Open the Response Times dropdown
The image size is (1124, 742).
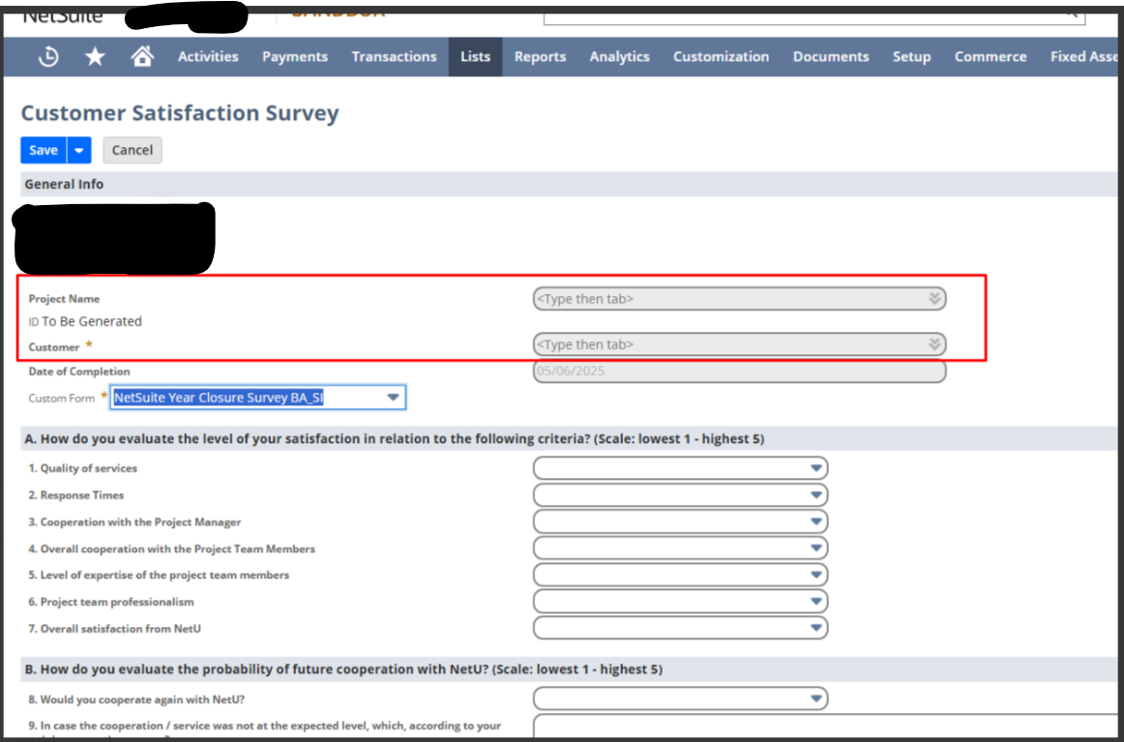(x=680, y=494)
